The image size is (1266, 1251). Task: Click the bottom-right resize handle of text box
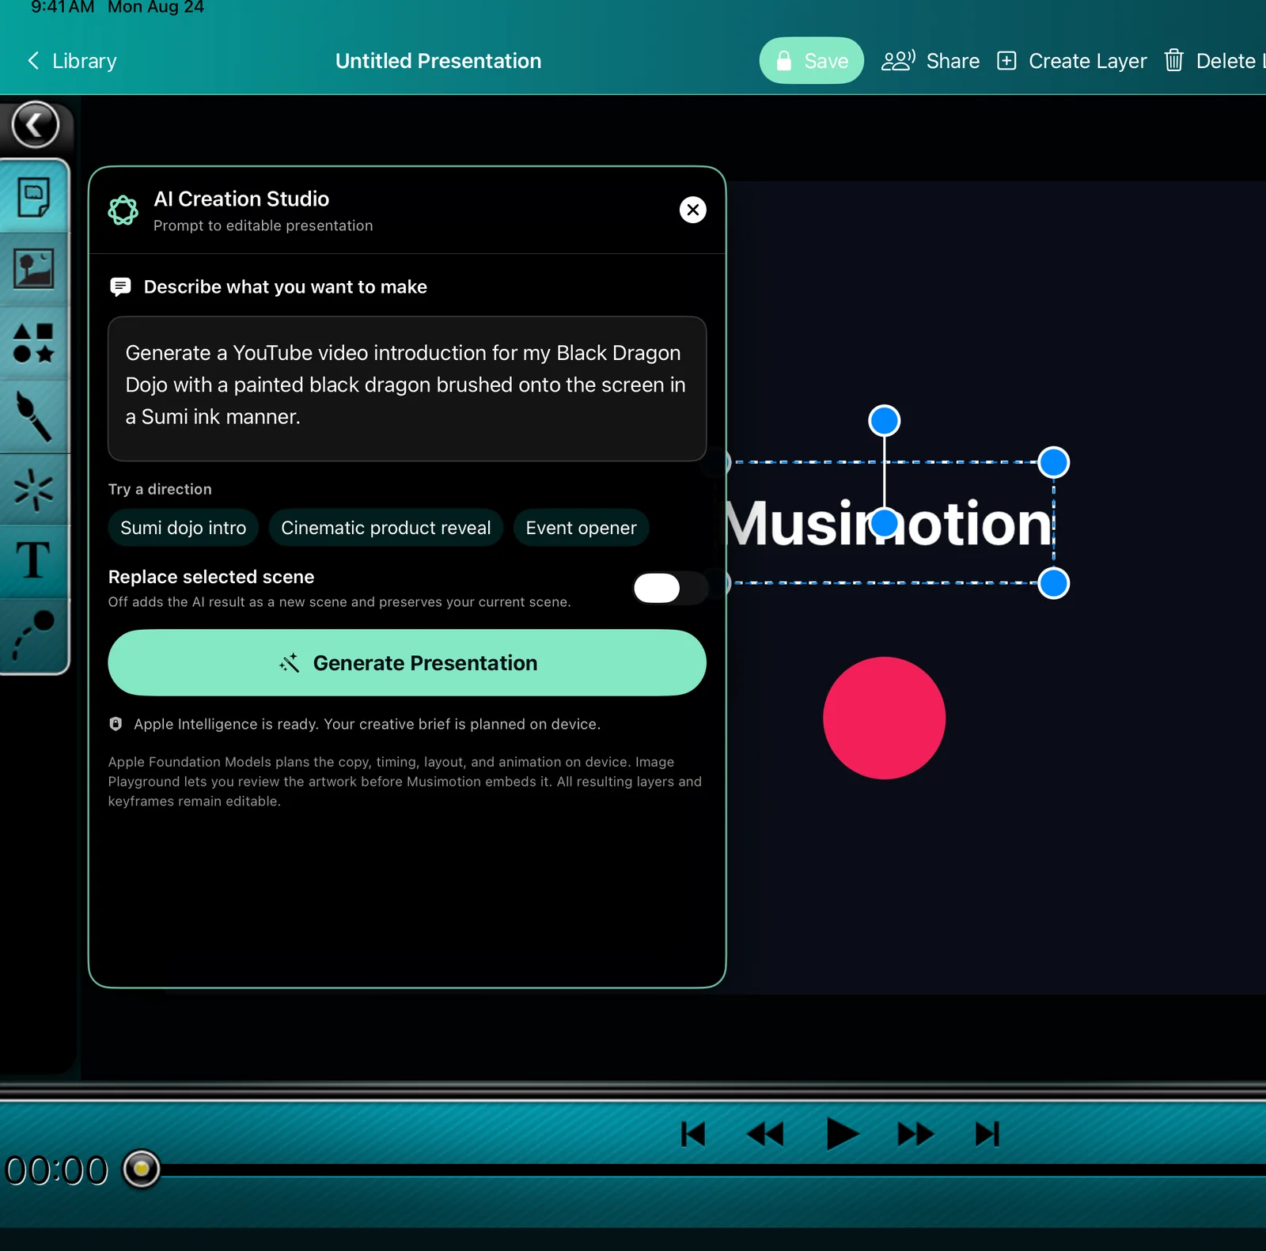pos(1053,583)
